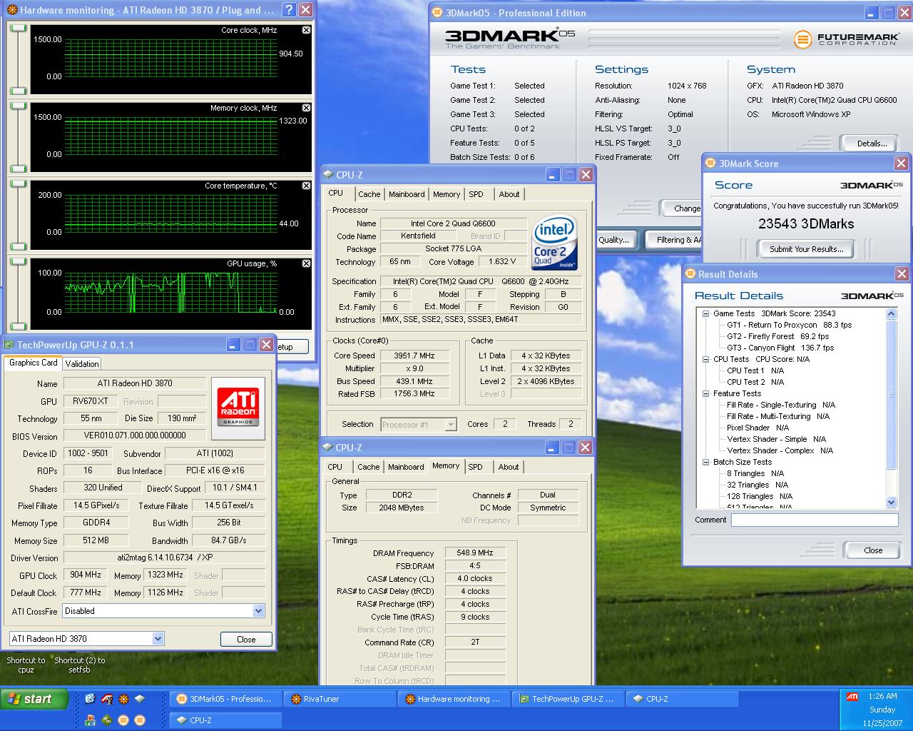
Task: Select the 'Pixel Shader' result row
Action: 758,428
